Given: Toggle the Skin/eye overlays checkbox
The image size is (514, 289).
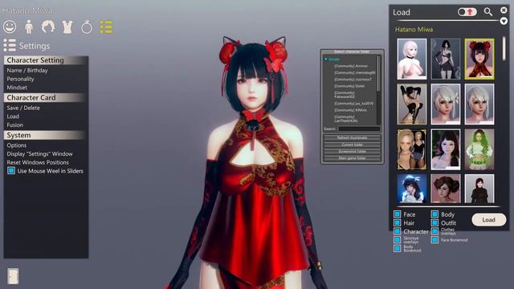Looking at the screenshot, I should 398,240.
